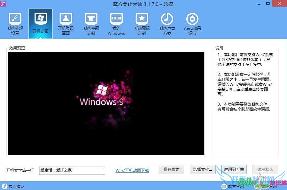Click note 3 '本功能需要修改系统文件'

244,107
